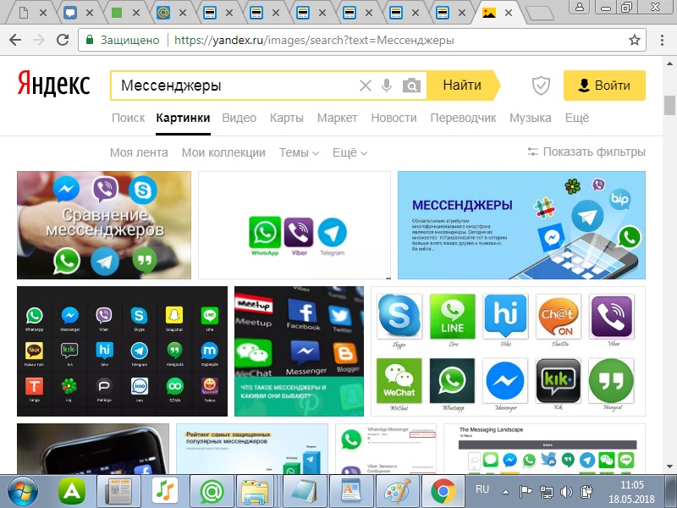Show hidden tray icons arrow
The height and width of the screenshot is (508, 677).
point(505,492)
